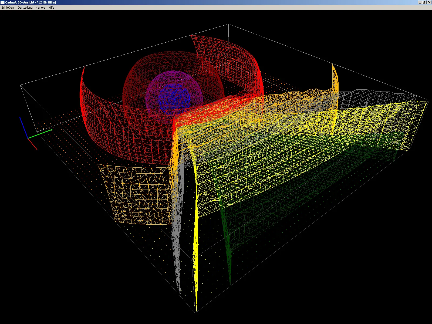This screenshot has width=432, height=324.
Task: Click the green axis of the coordinate gizmo
Action: pos(40,134)
